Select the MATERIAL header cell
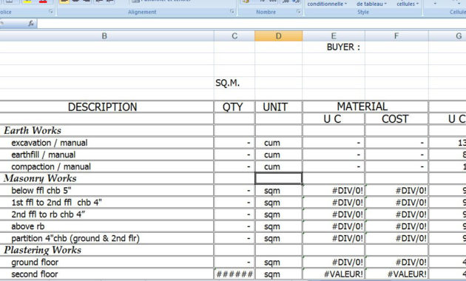 point(365,106)
